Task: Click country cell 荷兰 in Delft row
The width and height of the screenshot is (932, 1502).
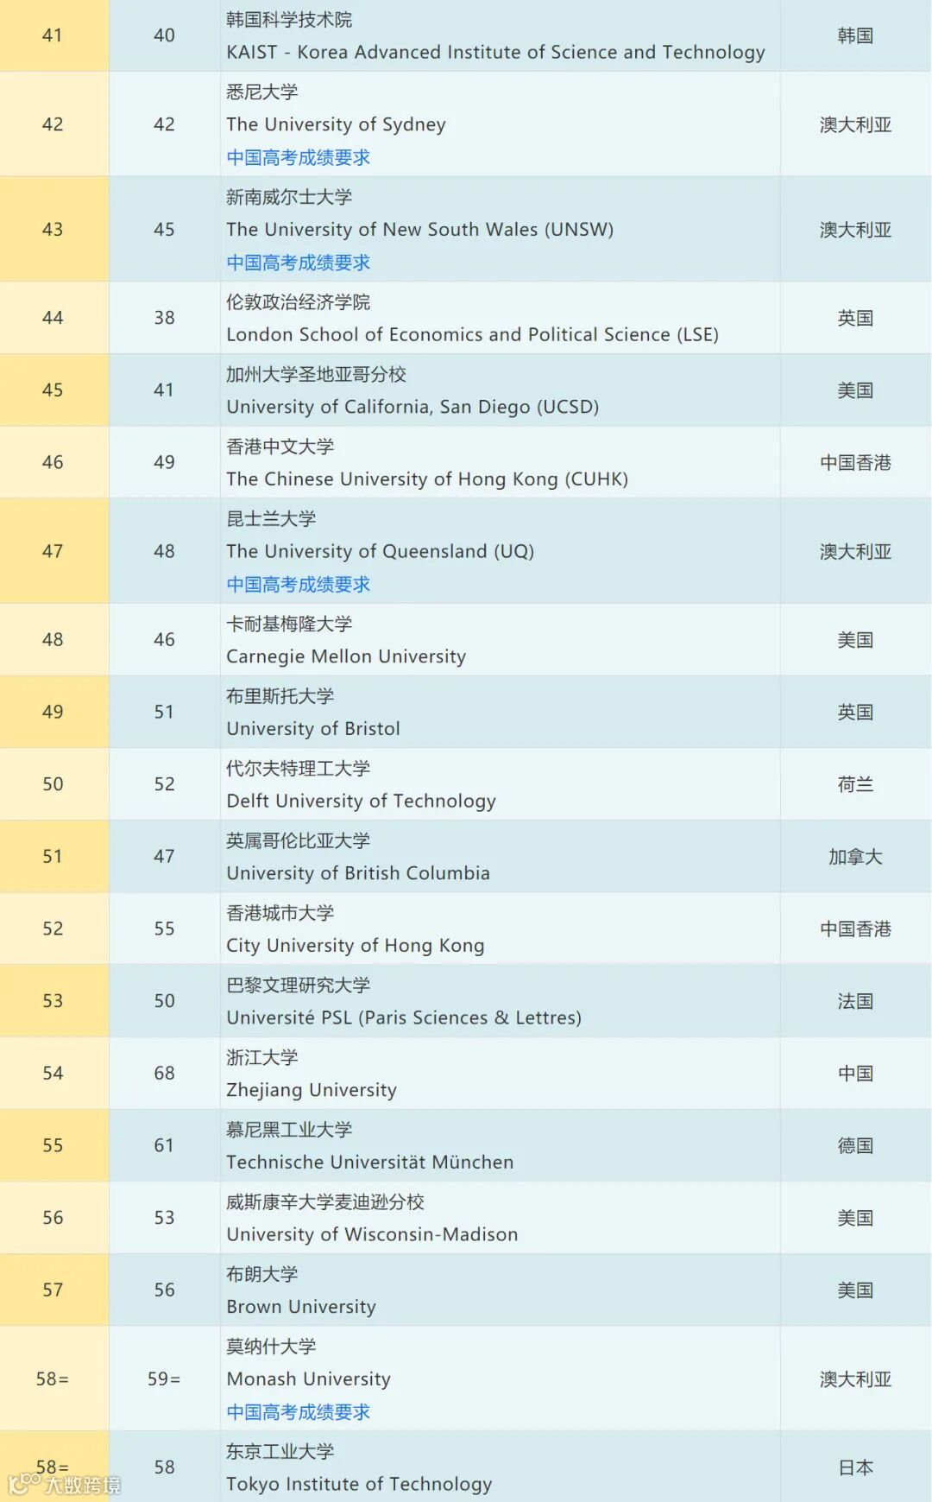Action: 855,784
